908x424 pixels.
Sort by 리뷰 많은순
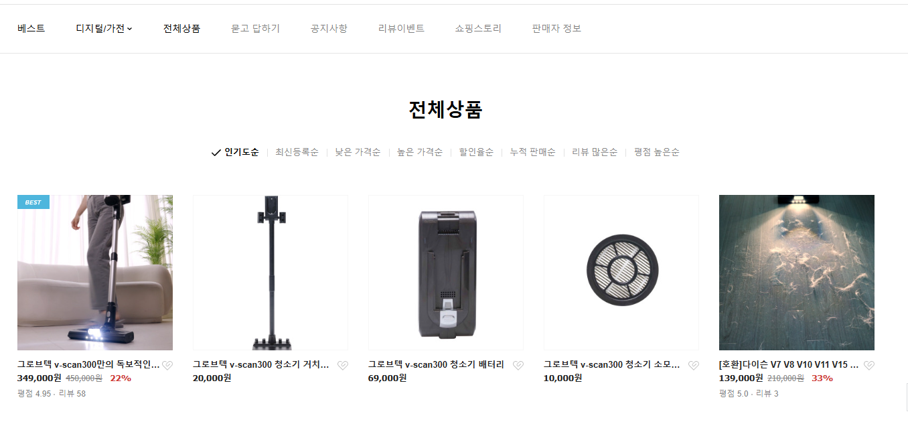595,152
